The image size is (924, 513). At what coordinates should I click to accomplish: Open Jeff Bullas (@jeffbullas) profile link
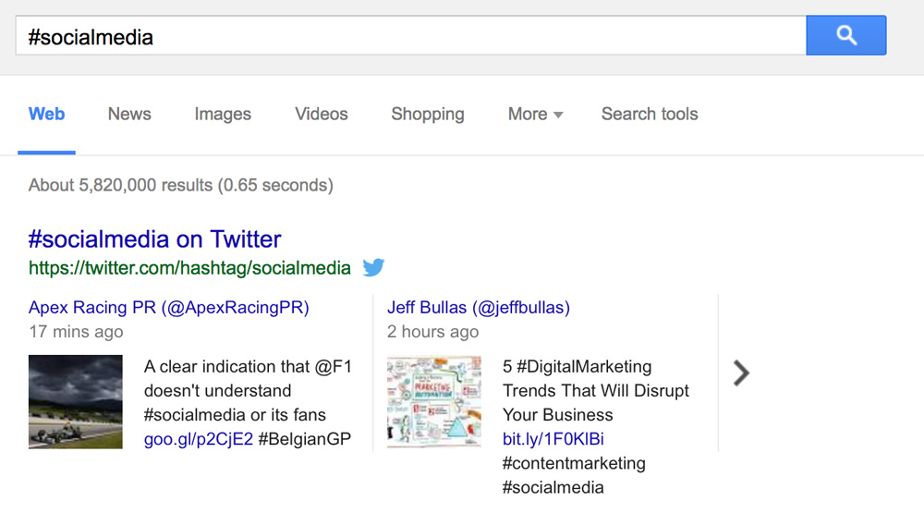479,307
